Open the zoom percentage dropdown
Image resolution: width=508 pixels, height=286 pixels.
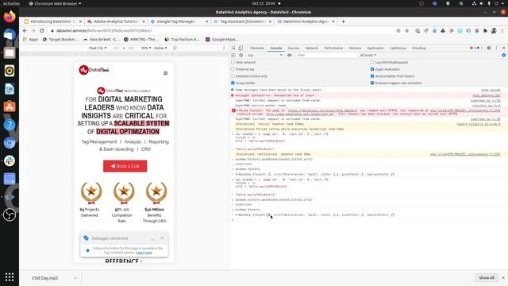coord(146,48)
